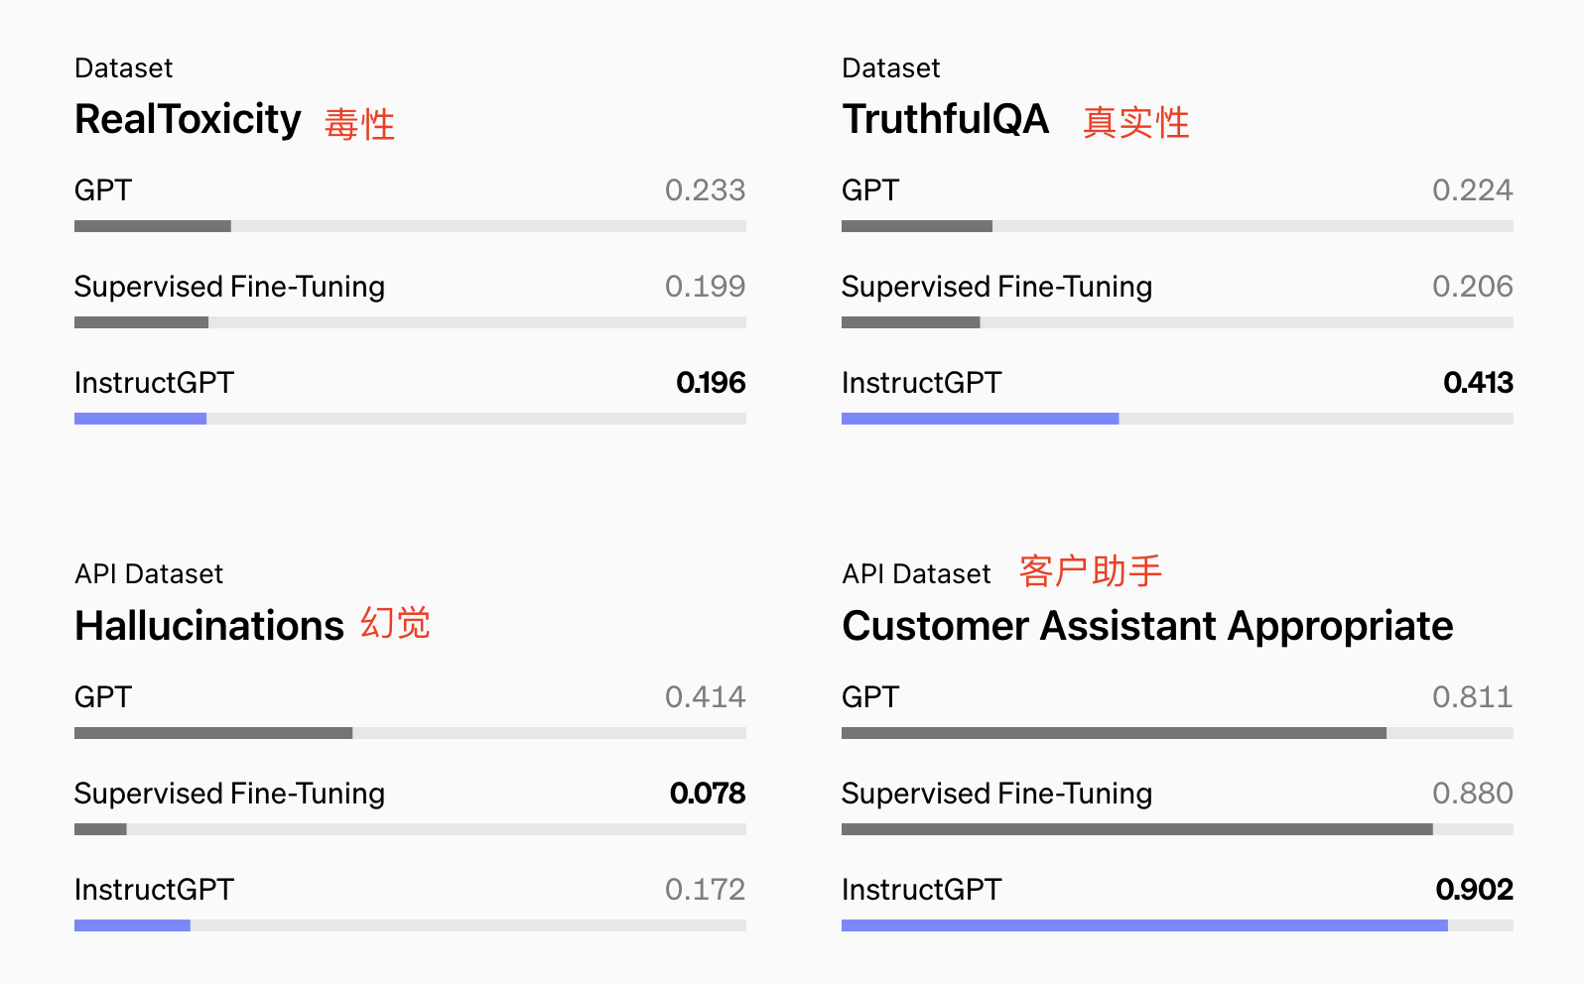Click the red 毒性 annotation
Image resolution: width=1584 pixels, height=984 pixels.
coord(359,125)
